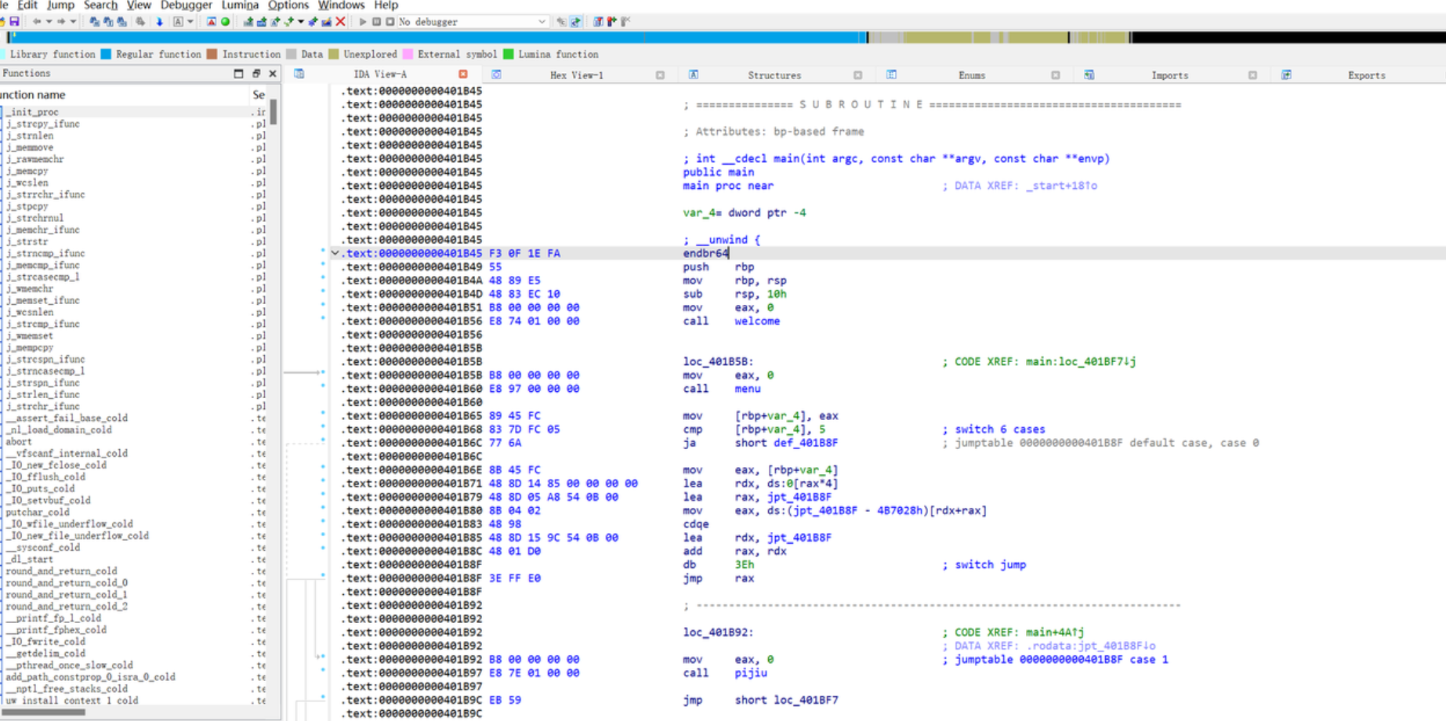Select j_strstr in the Functions list
This screenshot has height=721, width=1446.
pyautogui.click(x=27, y=241)
